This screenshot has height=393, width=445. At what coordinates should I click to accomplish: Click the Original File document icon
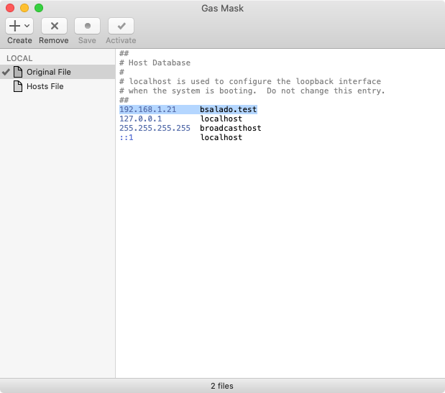pos(19,72)
